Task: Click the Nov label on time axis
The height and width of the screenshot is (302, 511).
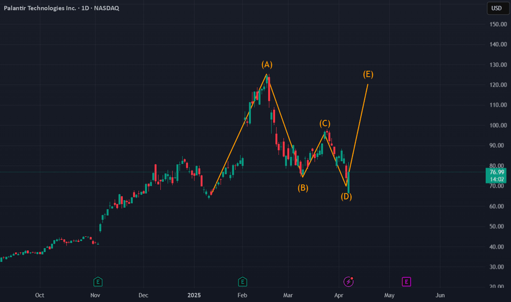Action: coord(95,295)
